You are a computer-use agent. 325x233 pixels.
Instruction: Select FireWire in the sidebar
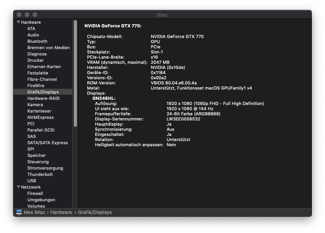click(x=36, y=86)
